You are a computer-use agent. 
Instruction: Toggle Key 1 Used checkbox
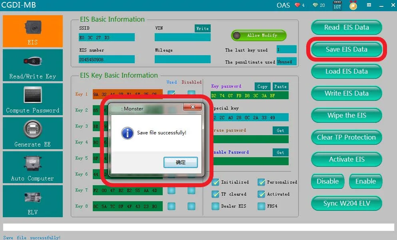pos(172,93)
